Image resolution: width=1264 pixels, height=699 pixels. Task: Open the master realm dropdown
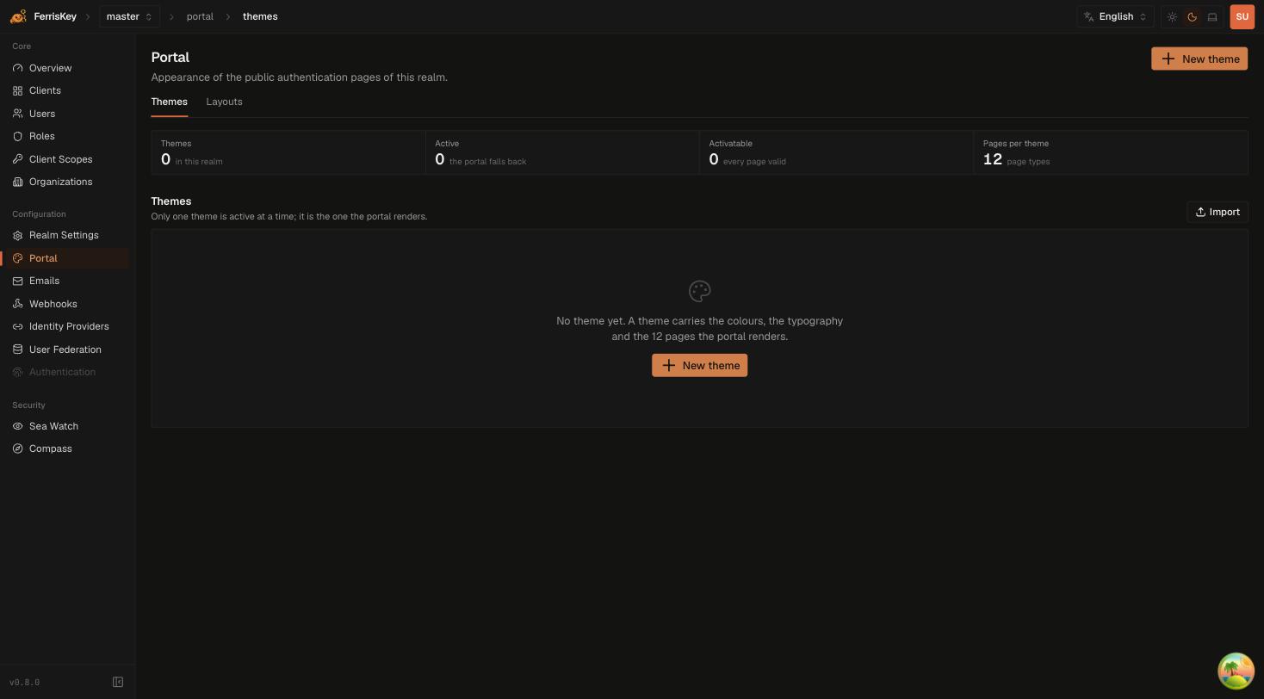[129, 16]
